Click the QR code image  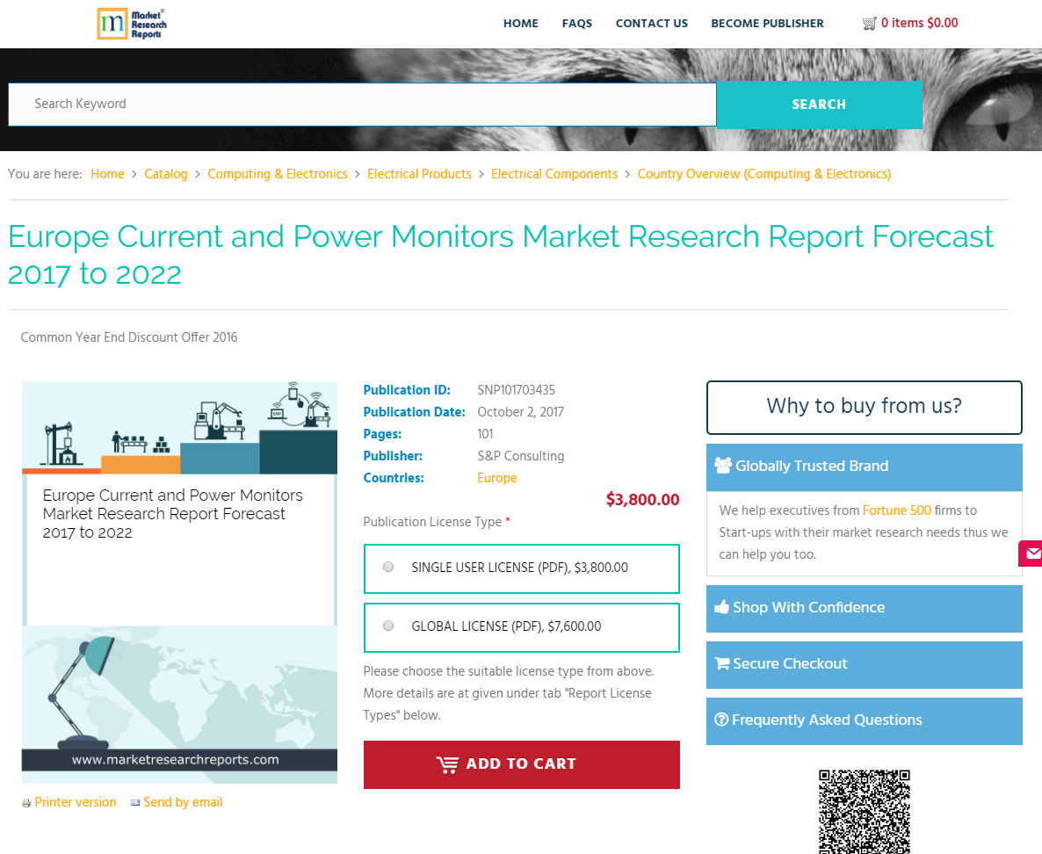864,812
